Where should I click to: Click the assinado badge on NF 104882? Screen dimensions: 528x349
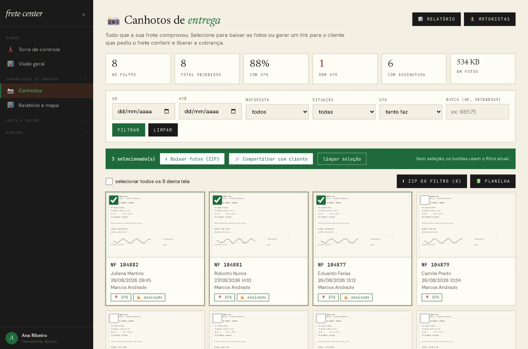[149, 297]
